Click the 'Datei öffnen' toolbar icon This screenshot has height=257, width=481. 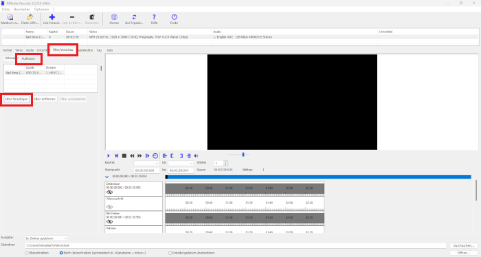(30, 17)
